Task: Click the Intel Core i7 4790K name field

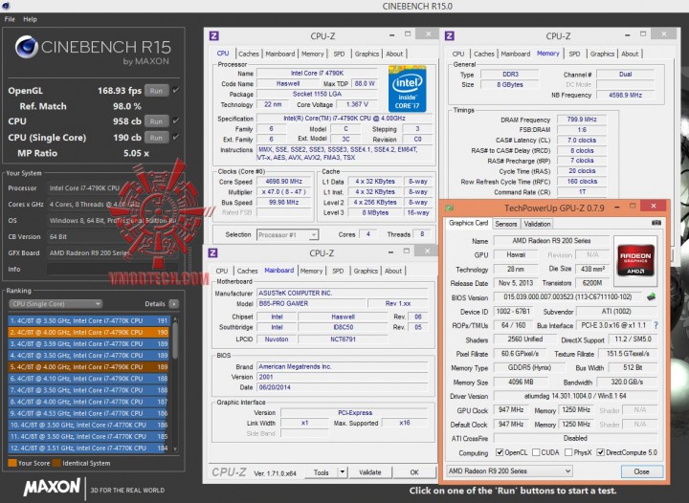Action: [318, 73]
